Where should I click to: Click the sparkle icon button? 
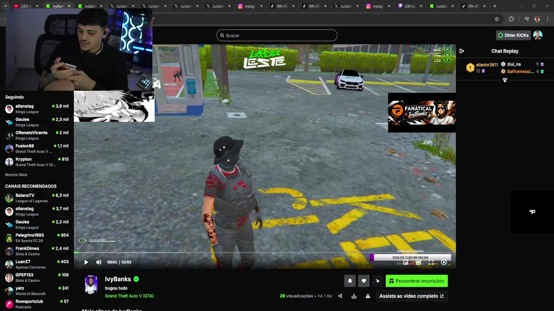tap(377, 281)
